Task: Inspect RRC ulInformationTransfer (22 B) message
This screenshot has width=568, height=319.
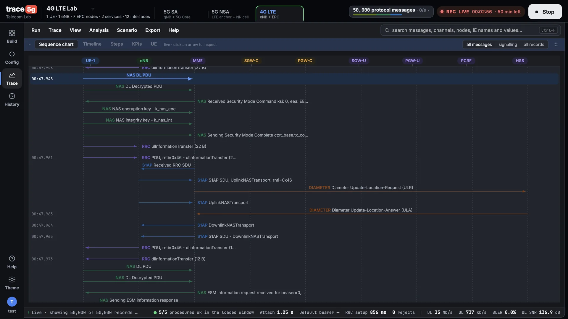Action: tap(174, 147)
